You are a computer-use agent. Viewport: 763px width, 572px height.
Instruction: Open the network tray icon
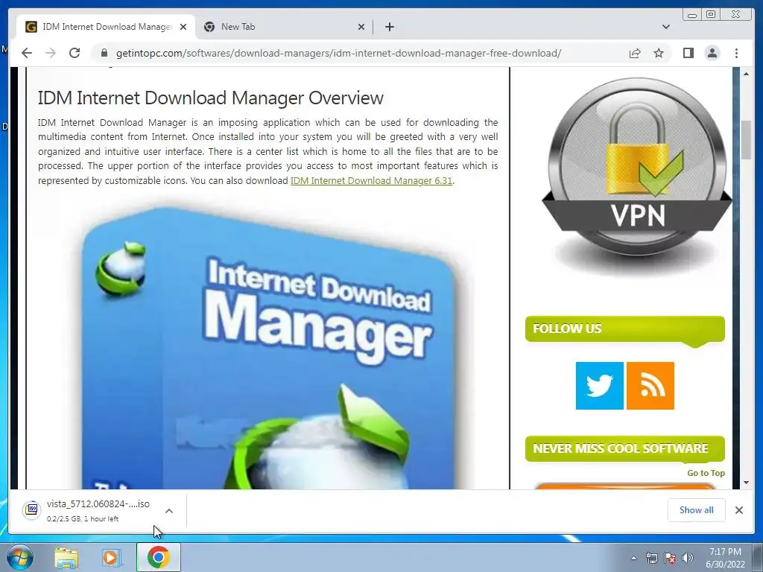click(x=651, y=558)
